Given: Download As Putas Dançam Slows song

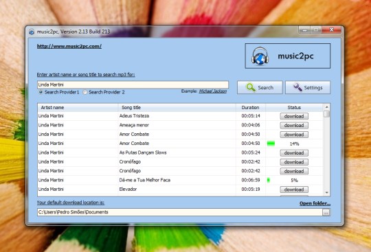Looking at the screenshot, I should 294,153.
